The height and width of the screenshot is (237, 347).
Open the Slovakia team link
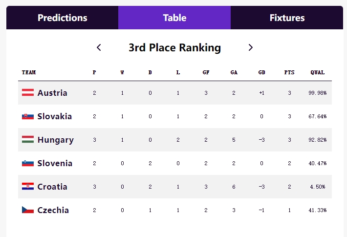55,116
